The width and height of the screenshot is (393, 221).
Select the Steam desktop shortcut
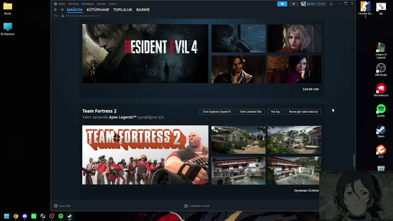[x=381, y=131]
